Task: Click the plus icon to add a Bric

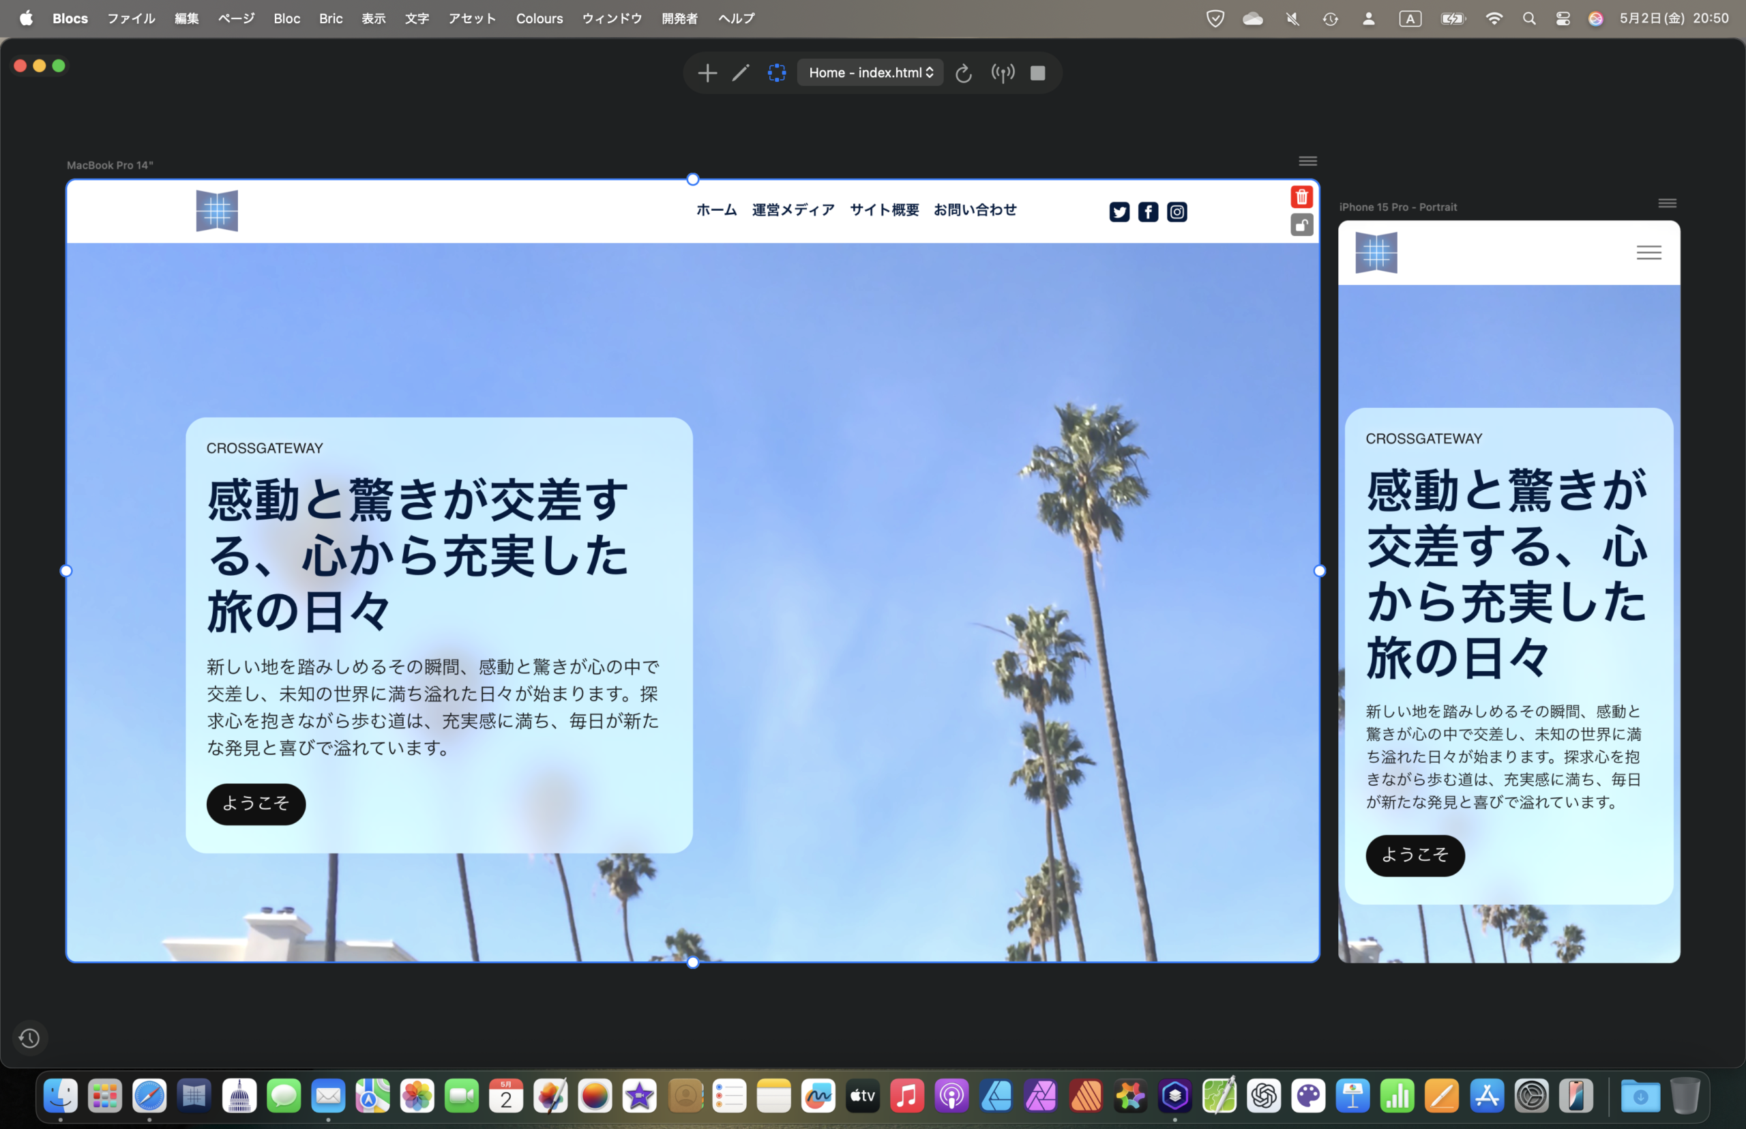Action: pyautogui.click(x=707, y=72)
